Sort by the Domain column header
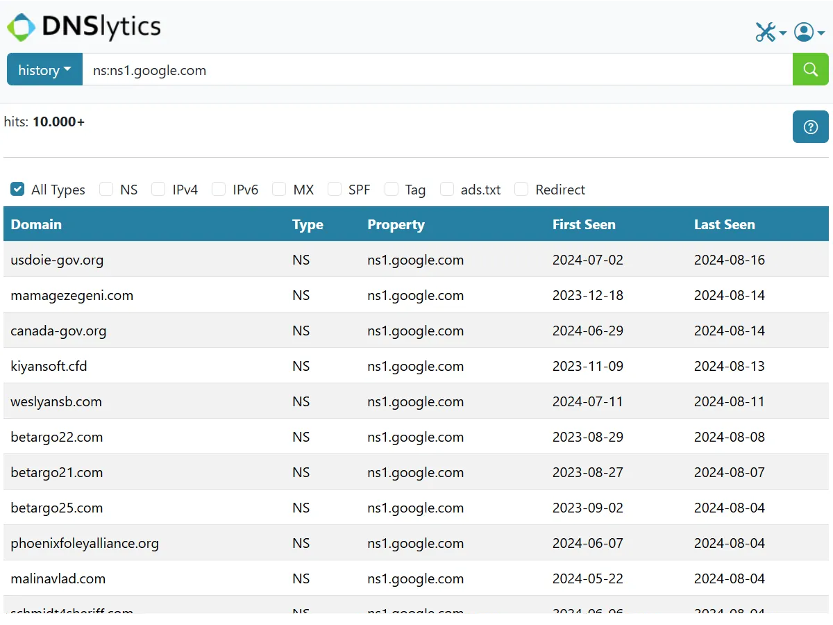 tap(36, 224)
